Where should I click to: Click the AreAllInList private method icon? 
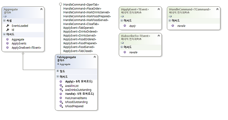[x=61, y=86]
